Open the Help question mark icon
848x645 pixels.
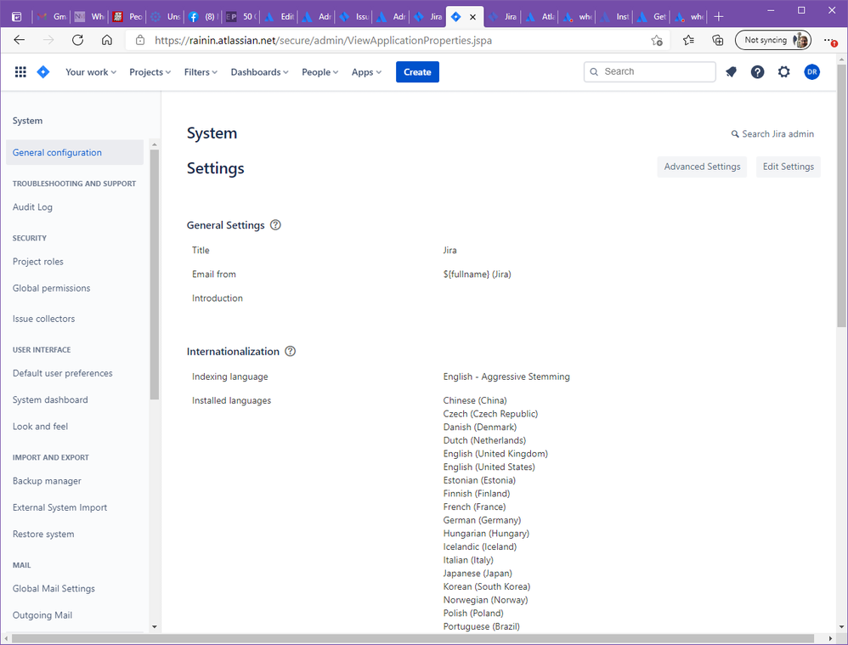pos(758,72)
